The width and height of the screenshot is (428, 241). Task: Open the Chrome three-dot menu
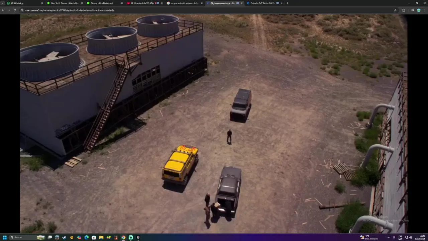(425, 10)
